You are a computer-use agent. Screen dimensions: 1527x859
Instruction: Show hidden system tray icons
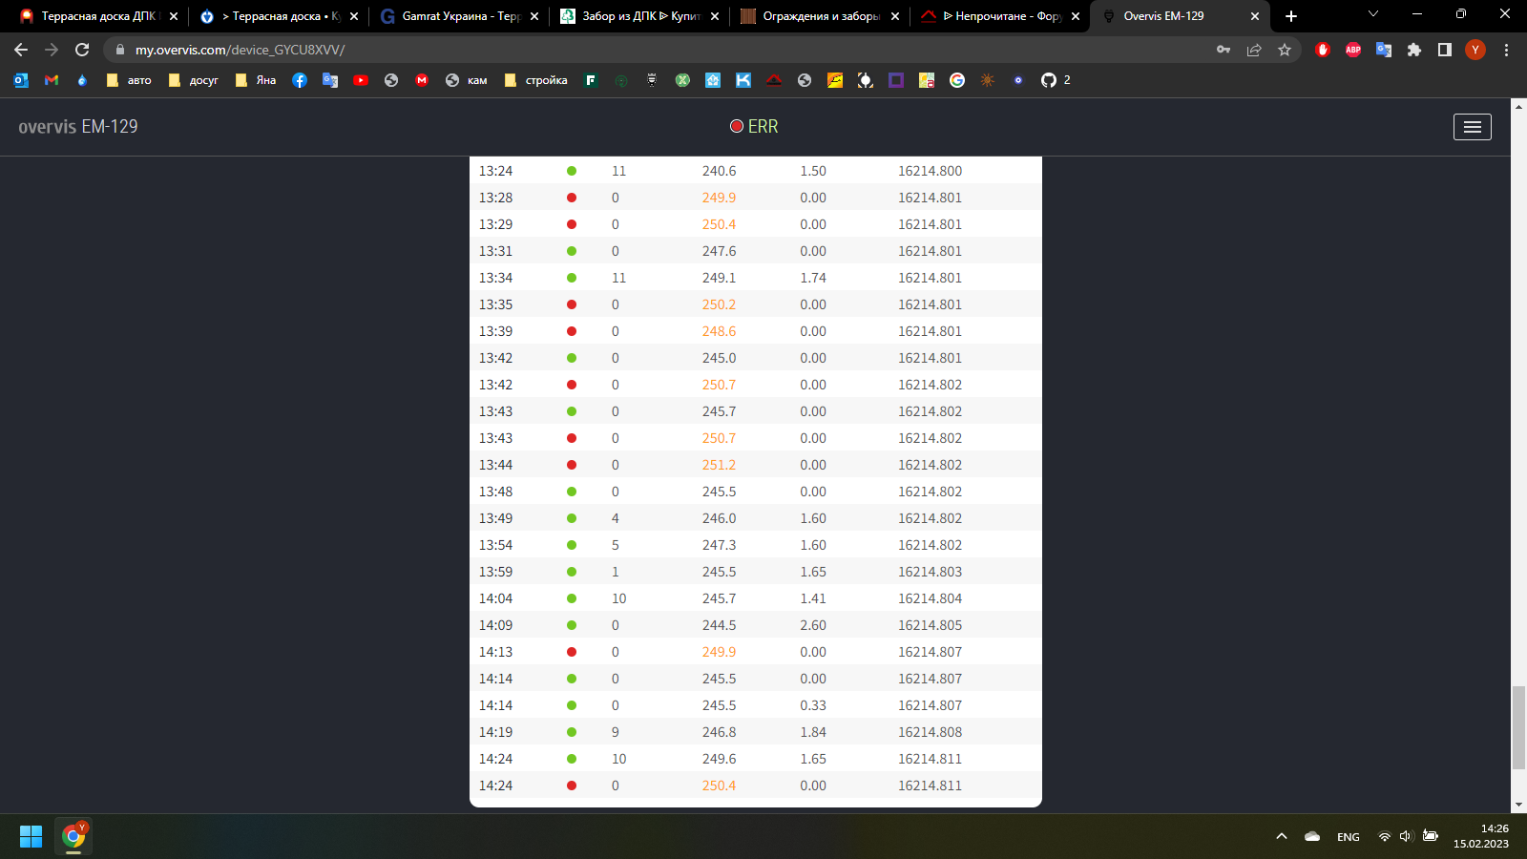(x=1282, y=836)
